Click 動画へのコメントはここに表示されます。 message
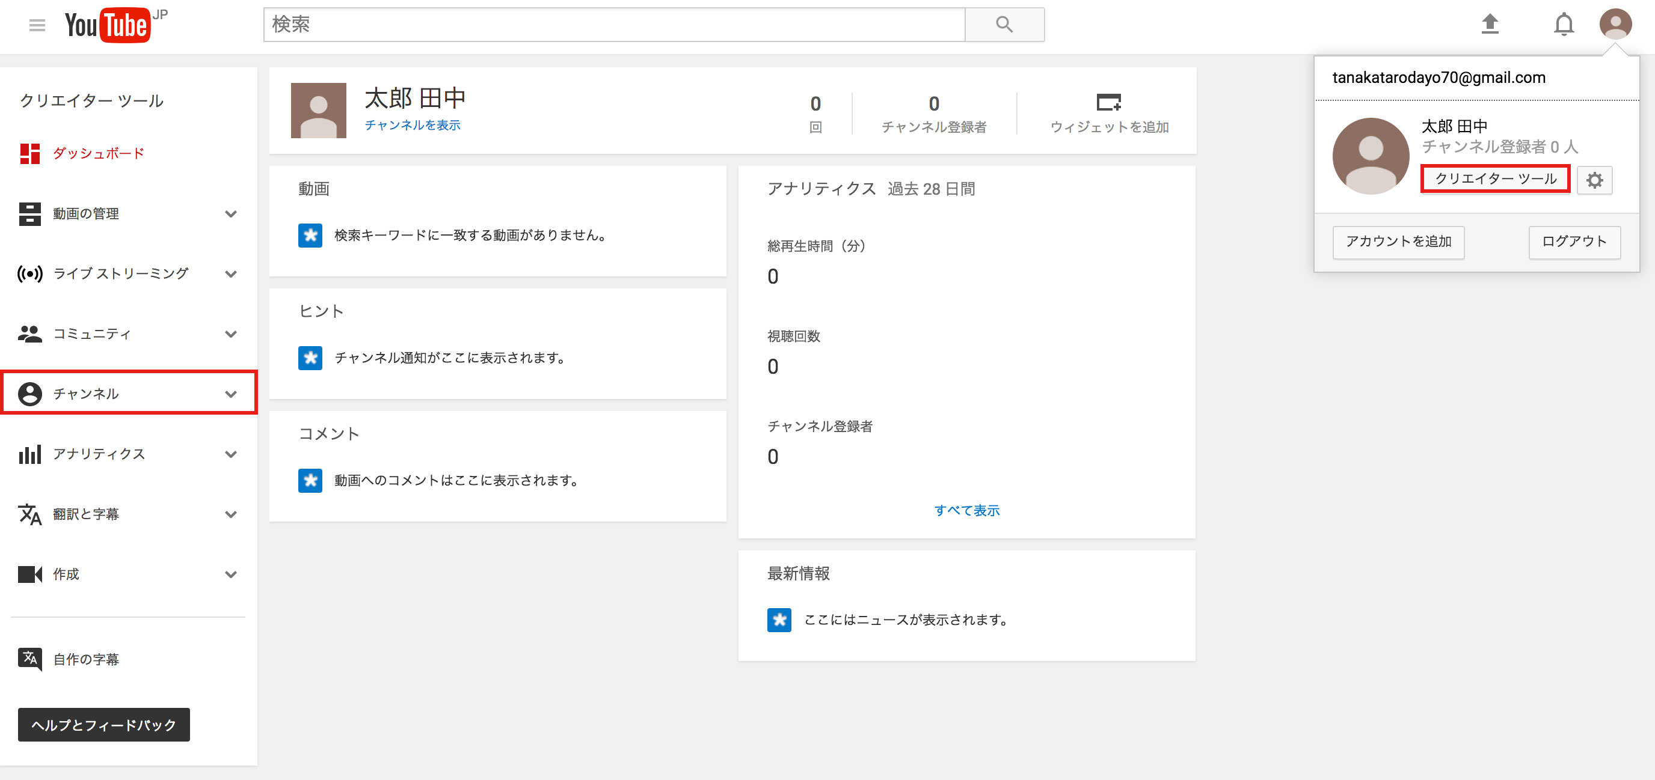 tap(457, 481)
